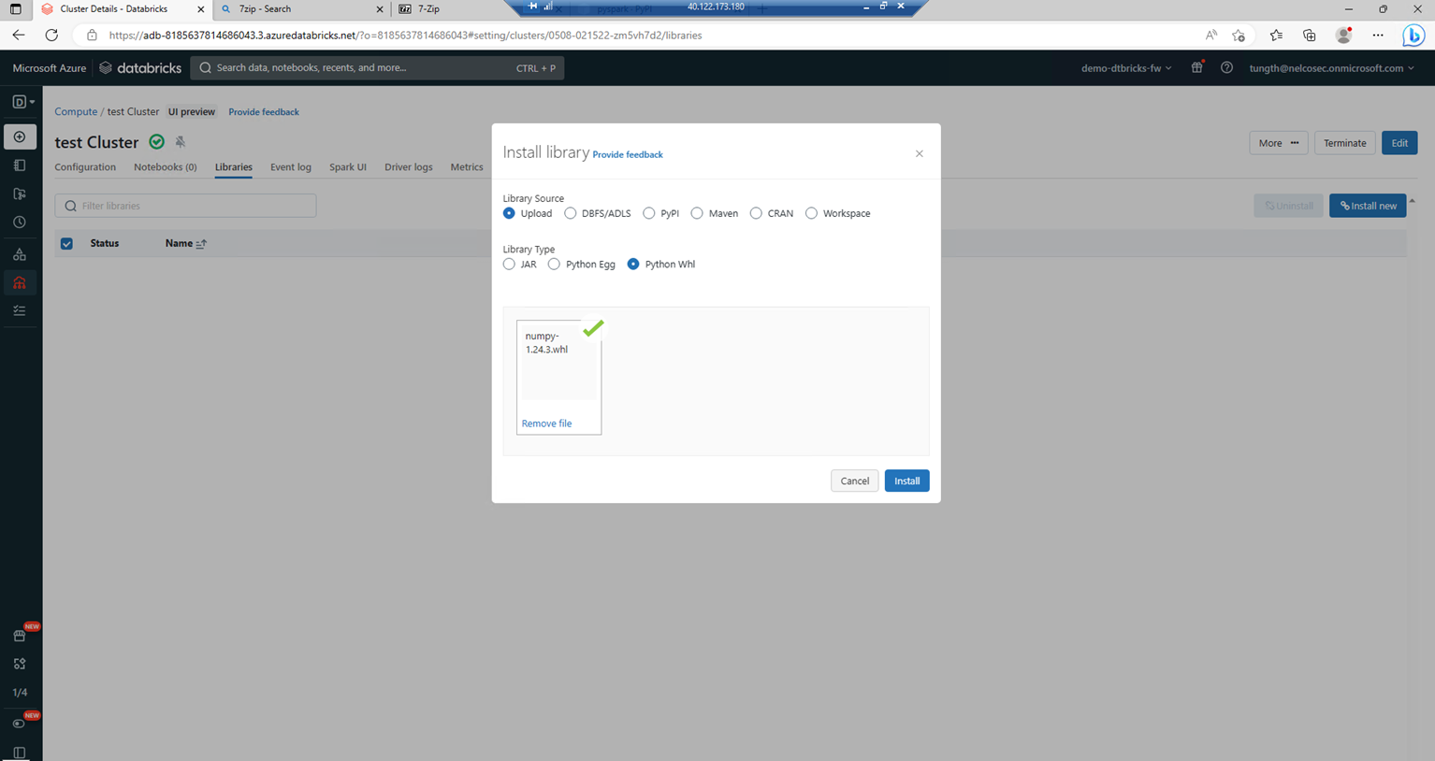Click the pin cluster icon
The height and width of the screenshot is (761, 1435).
coord(181,142)
